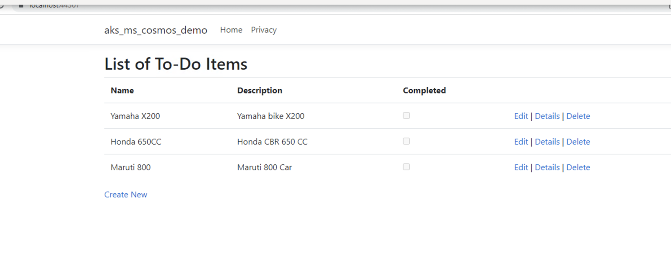This screenshot has width=671, height=257.
Task: Go to the Privacy page
Action: click(x=263, y=30)
